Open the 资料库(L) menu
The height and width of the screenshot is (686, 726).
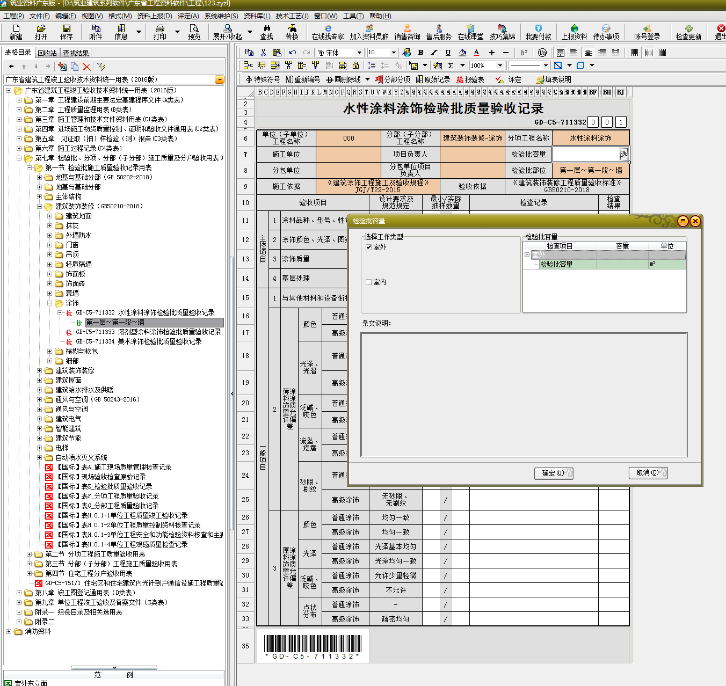point(257,16)
